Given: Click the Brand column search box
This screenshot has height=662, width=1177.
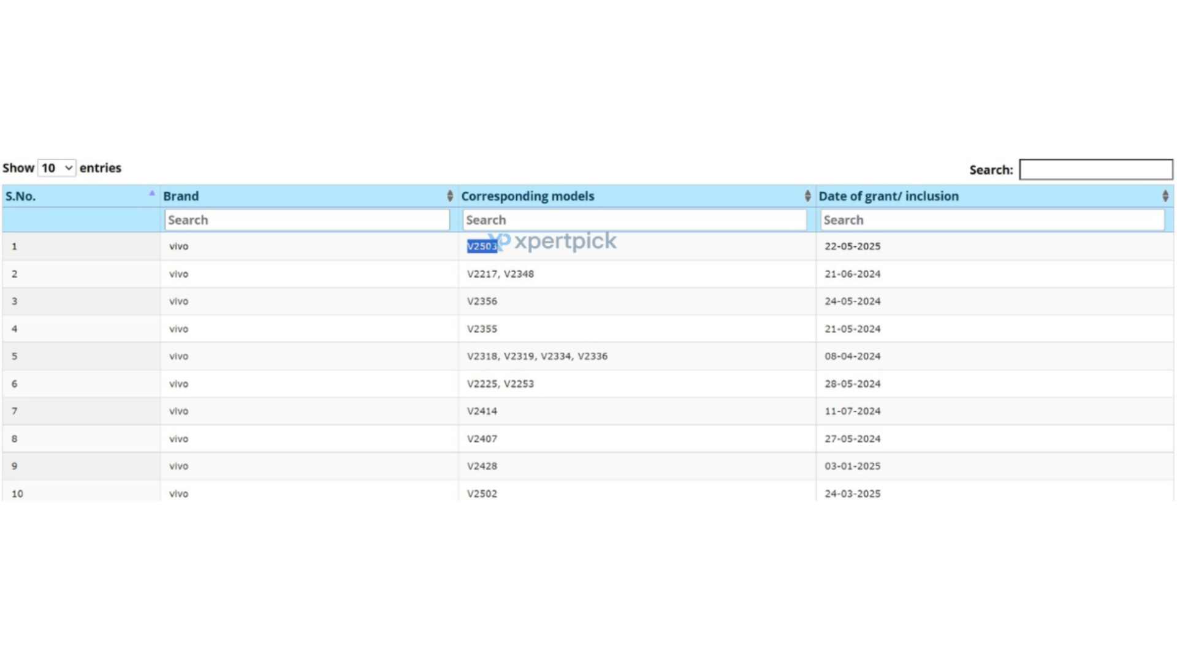Looking at the screenshot, I should click(x=307, y=220).
